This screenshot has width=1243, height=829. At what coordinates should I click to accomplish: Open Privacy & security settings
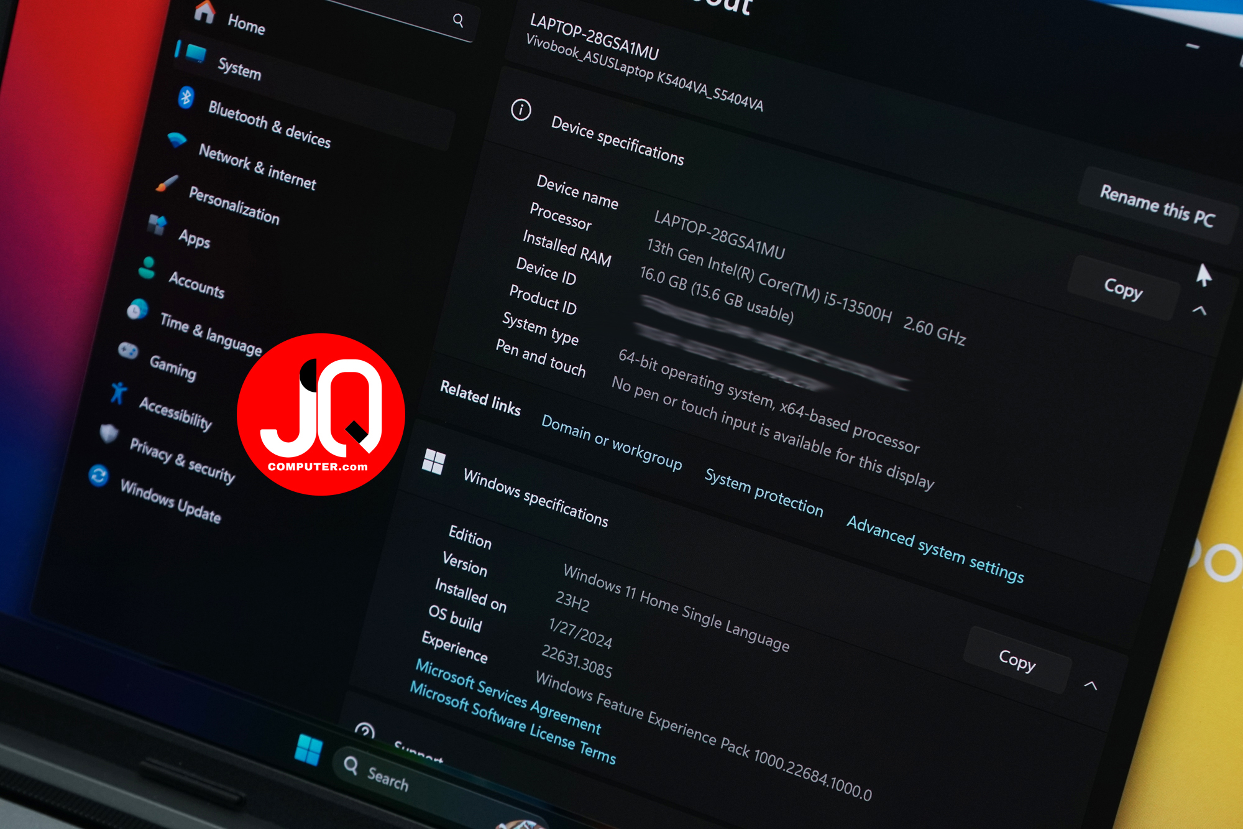(x=182, y=460)
